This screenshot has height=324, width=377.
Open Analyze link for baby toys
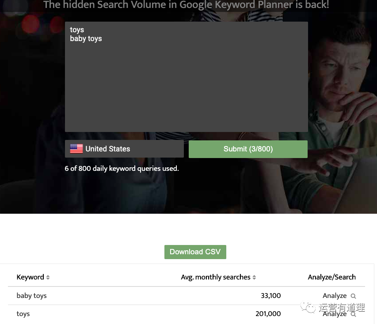point(335,296)
